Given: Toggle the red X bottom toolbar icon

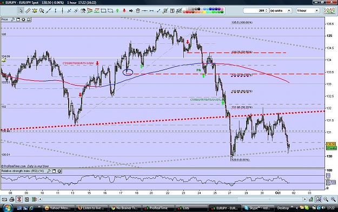Looking at the screenshot, I should coord(19,199).
